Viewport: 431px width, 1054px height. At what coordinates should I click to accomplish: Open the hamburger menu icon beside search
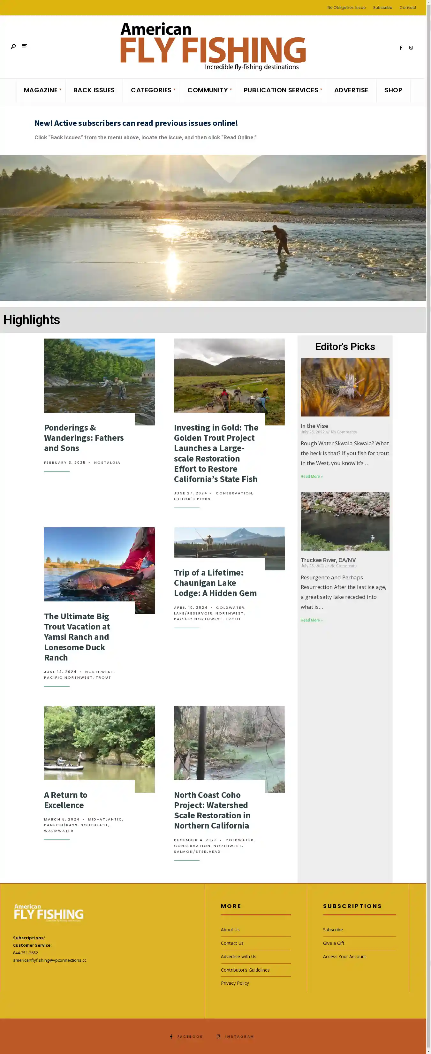tap(25, 46)
